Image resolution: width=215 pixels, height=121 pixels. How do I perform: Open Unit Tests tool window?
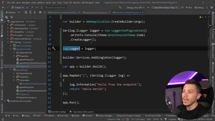pos(63,116)
